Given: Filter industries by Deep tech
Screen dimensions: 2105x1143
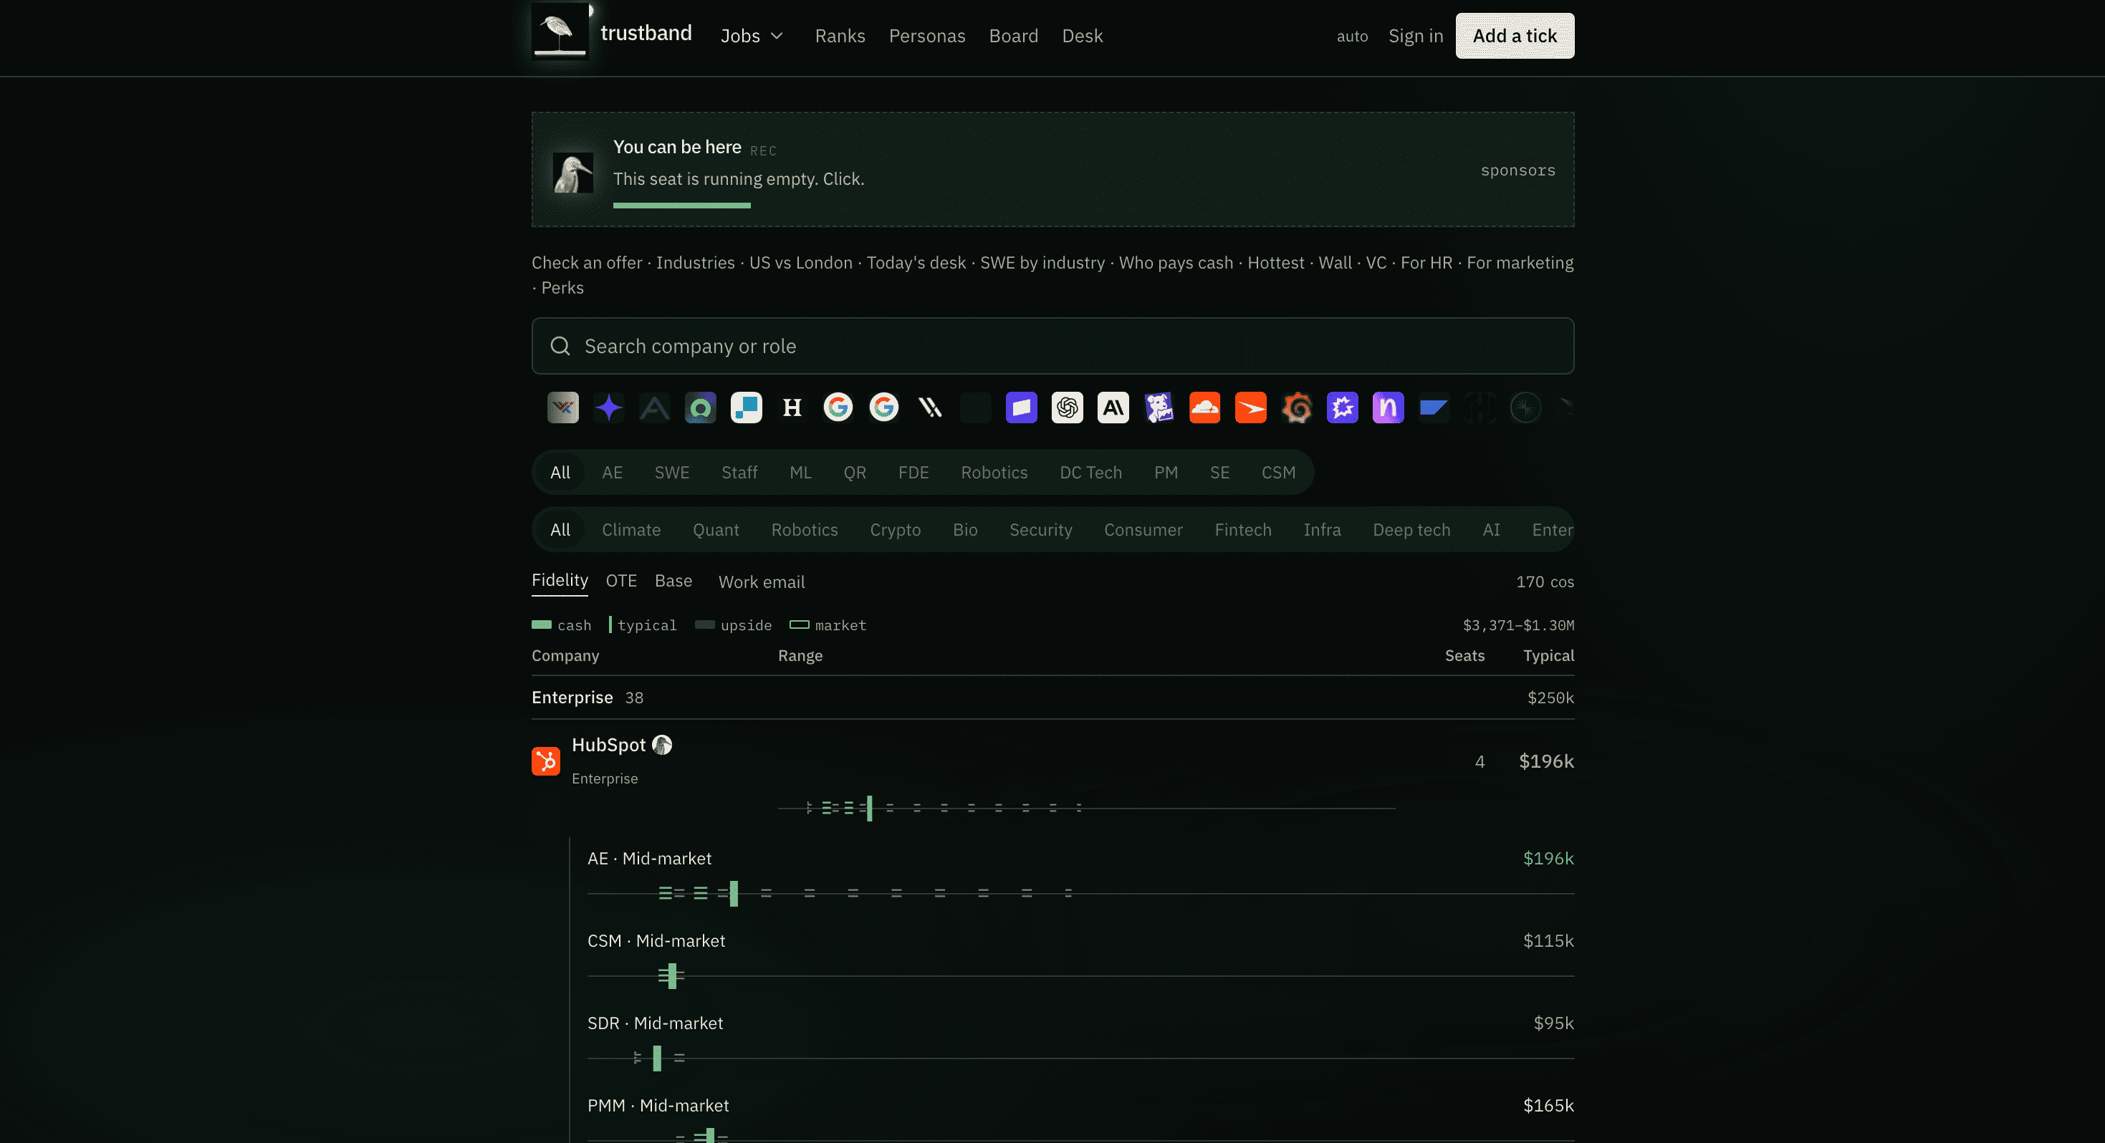Looking at the screenshot, I should (1411, 529).
